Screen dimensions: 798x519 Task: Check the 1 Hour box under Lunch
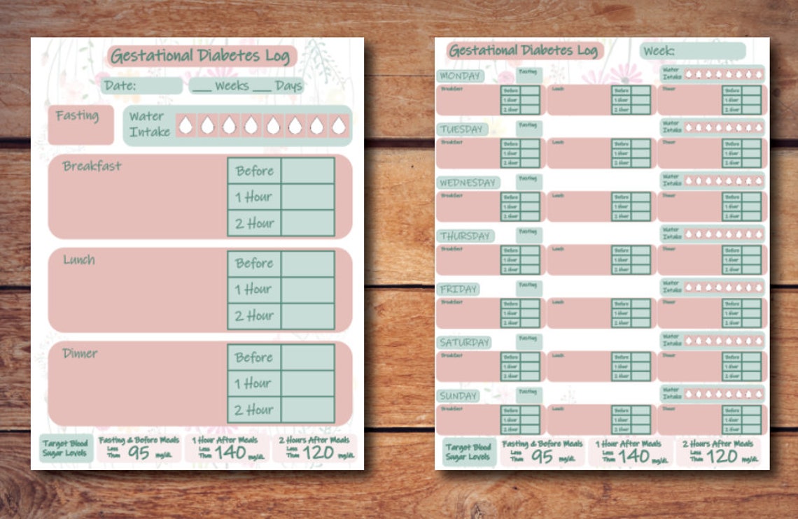point(308,289)
